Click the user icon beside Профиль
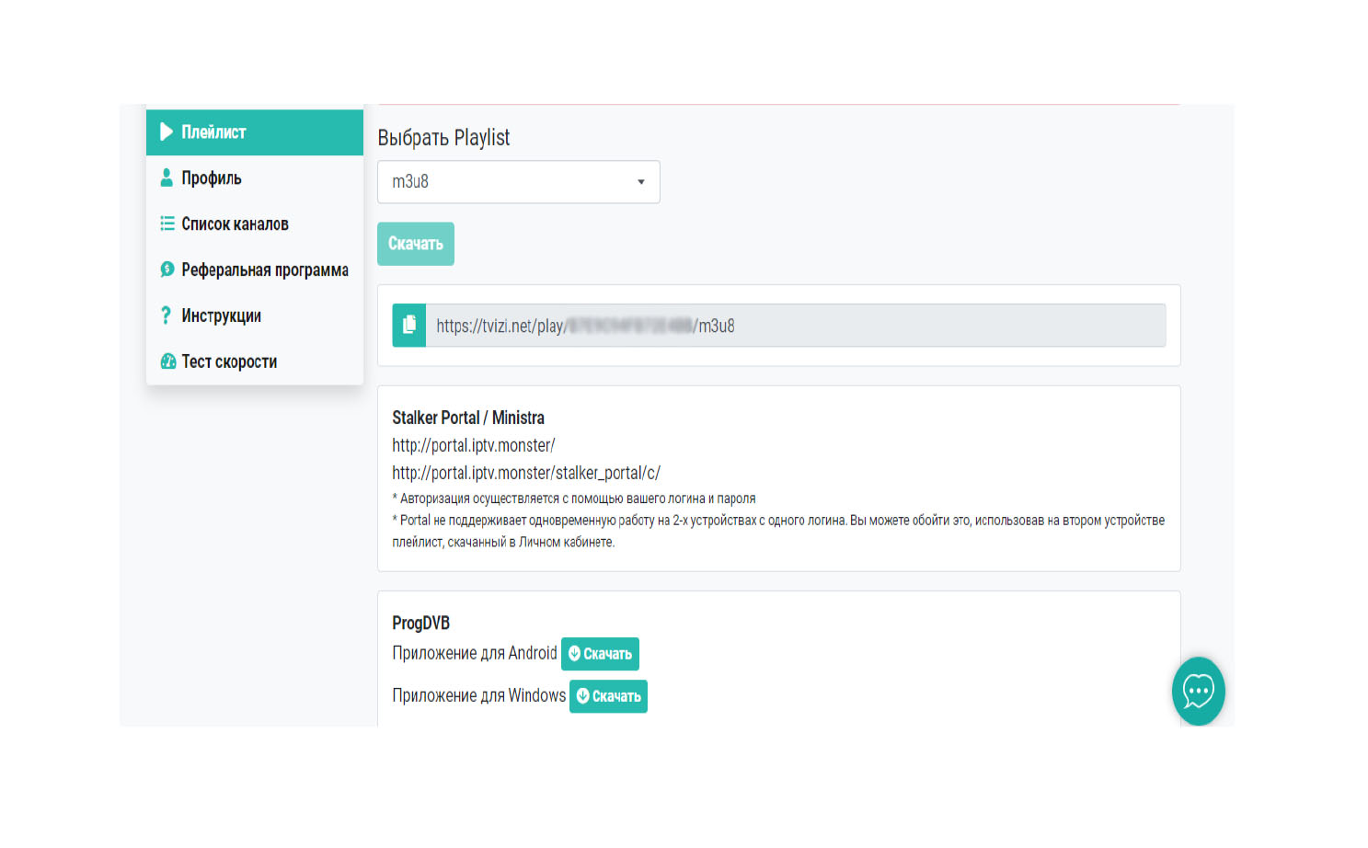This screenshot has width=1368, height=848. point(167,178)
